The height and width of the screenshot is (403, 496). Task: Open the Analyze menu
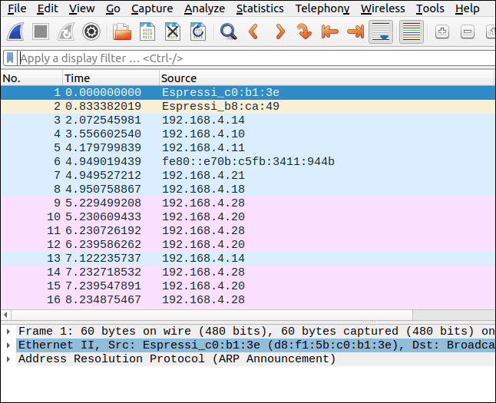(205, 8)
